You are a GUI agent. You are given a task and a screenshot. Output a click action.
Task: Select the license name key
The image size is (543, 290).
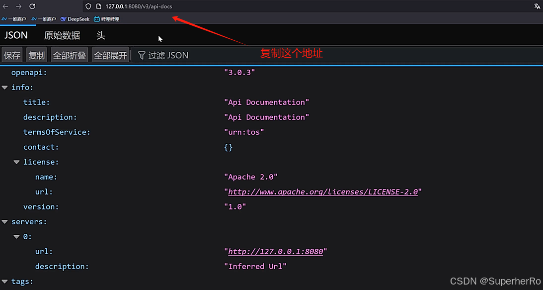click(46, 177)
